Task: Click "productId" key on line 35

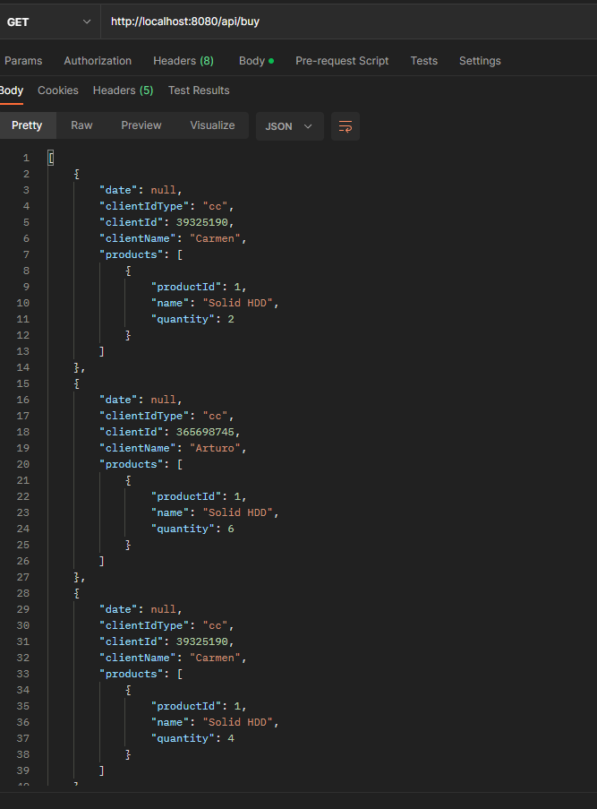Action: point(185,706)
